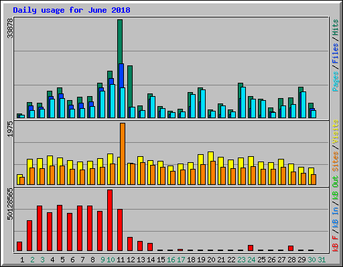
Task: Select the blue "Files" legend label
Action: [x=336, y=53]
